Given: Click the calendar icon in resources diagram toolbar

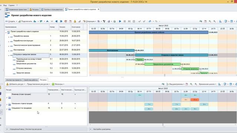Looking at the screenshot, I should point(187,84).
